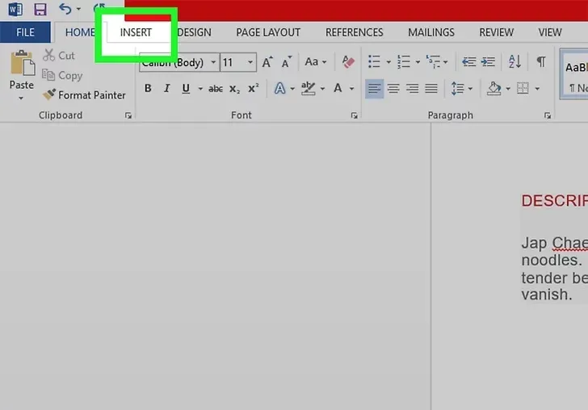The width and height of the screenshot is (588, 410).
Task: Click the Decrease Indent icon
Action: 468,62
